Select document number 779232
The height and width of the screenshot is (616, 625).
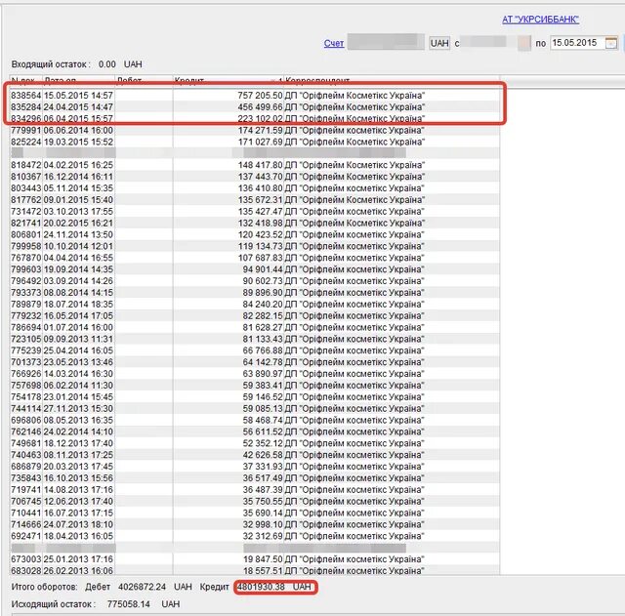26,315
